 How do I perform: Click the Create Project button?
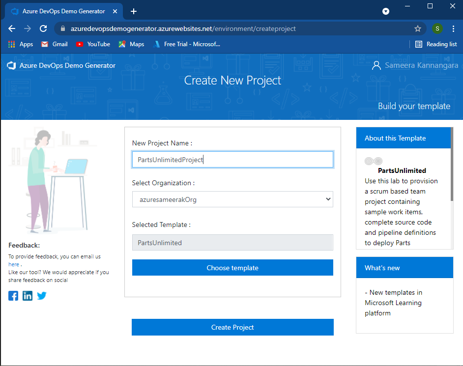pos(232,327)
